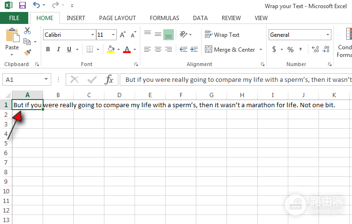Expand the Calibri font name dropdown
The image size is (352, 224).
(92, 35)
